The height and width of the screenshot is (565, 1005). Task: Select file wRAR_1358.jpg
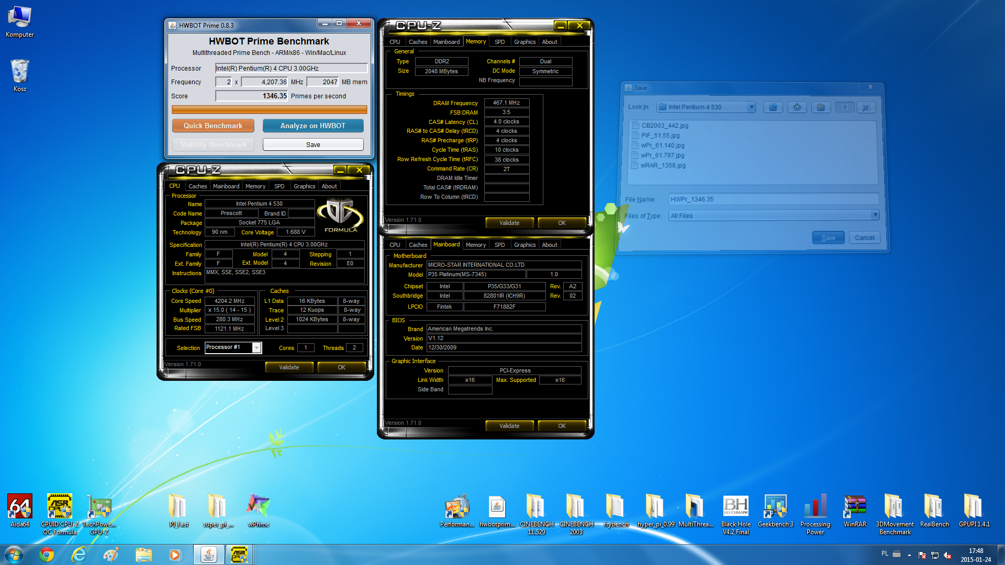[659, 165]
